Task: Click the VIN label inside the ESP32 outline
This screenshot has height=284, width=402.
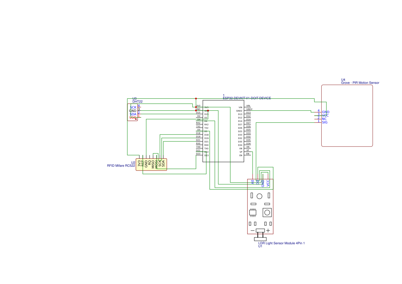Action: [241, 108]
